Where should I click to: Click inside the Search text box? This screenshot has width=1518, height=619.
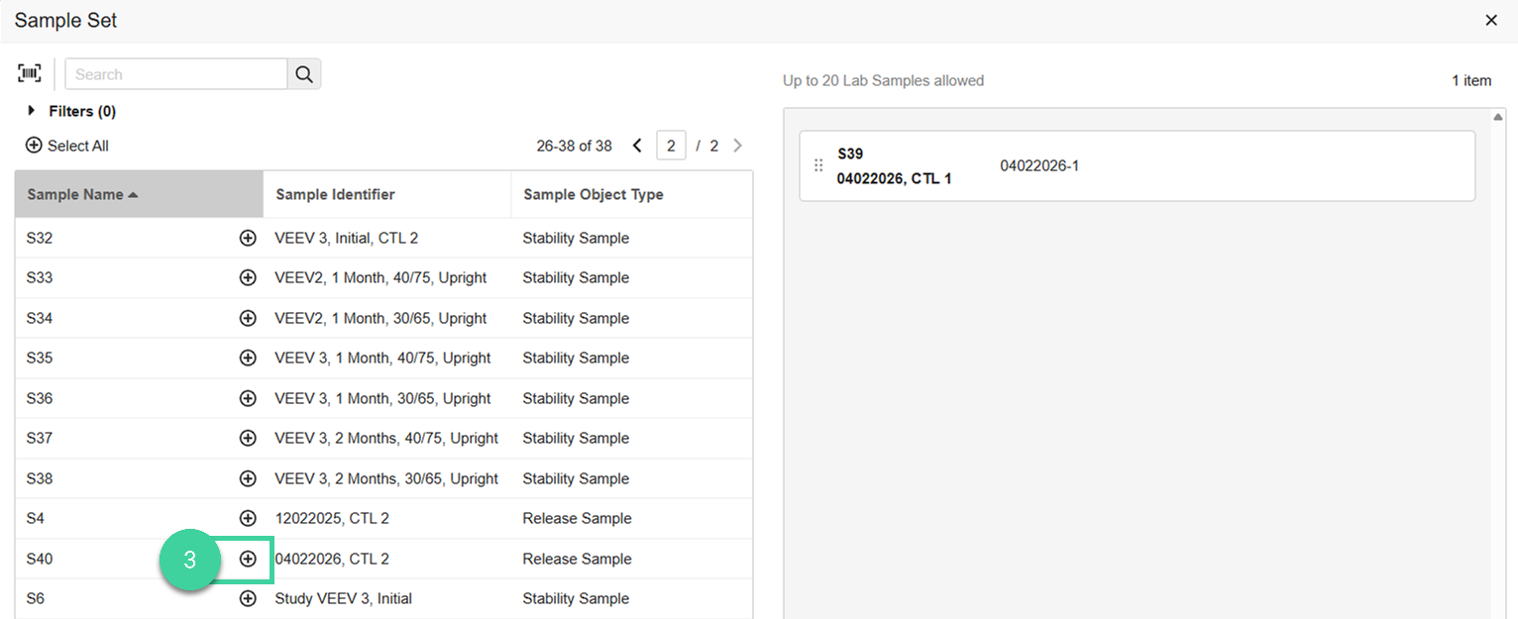coord(175,73)
